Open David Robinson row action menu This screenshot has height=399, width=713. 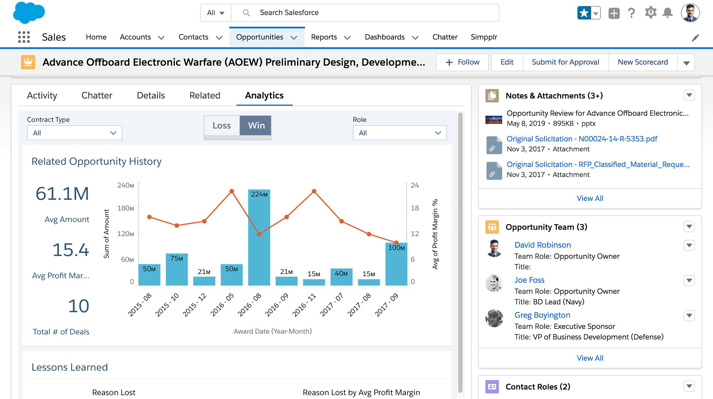(x=689, y=245)
